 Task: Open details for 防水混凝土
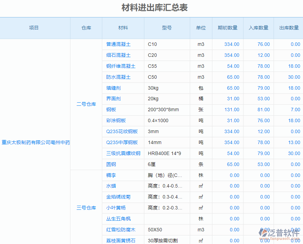(x=118, y=77)
